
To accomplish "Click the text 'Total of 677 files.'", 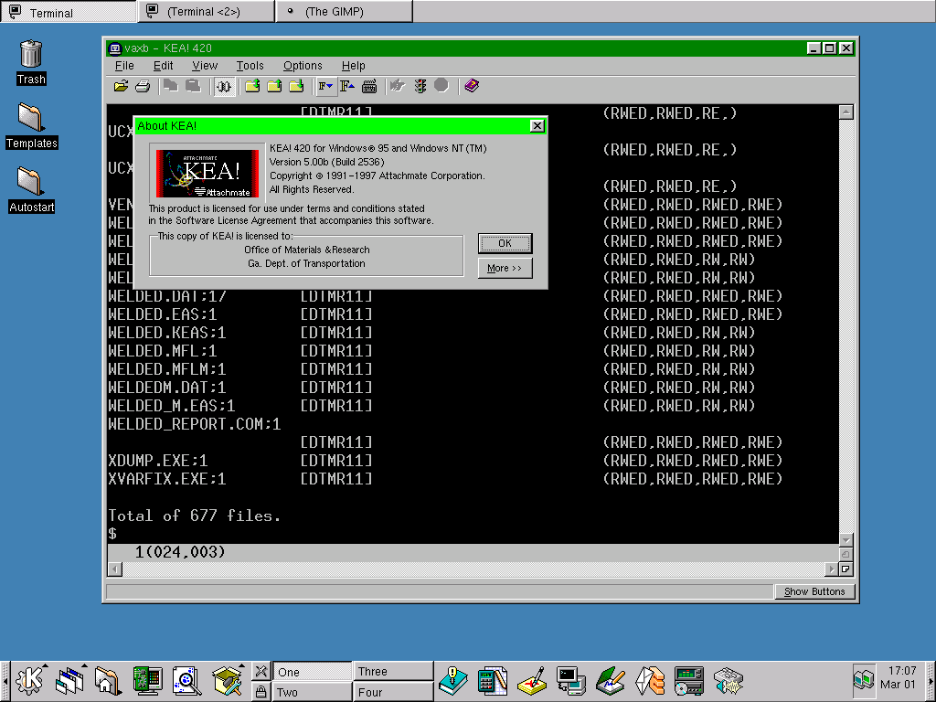I will [194, 516].
